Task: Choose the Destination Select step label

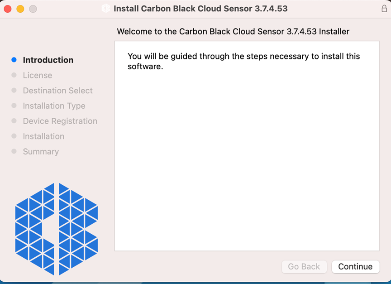Action: click(57, 91)
